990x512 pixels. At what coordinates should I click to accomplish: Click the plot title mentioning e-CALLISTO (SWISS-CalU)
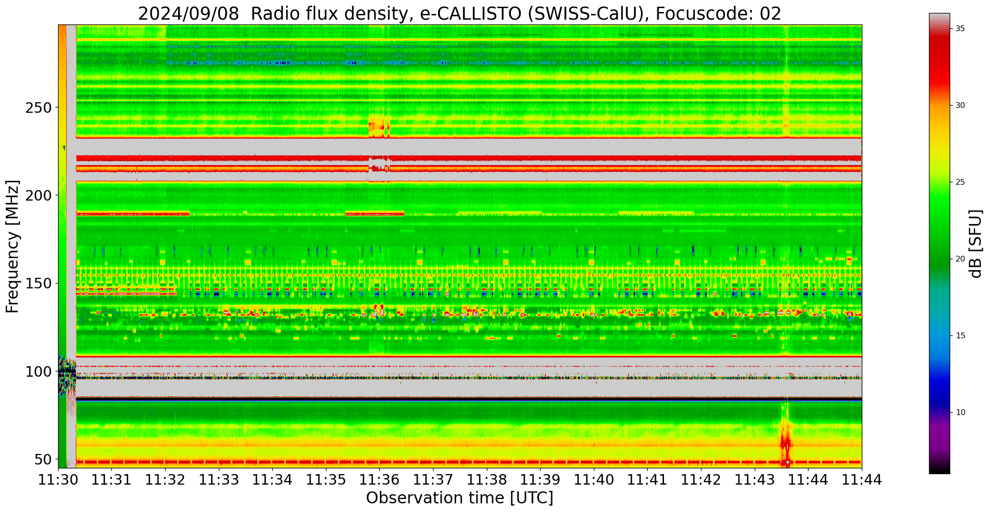click(x=459, y=13)
